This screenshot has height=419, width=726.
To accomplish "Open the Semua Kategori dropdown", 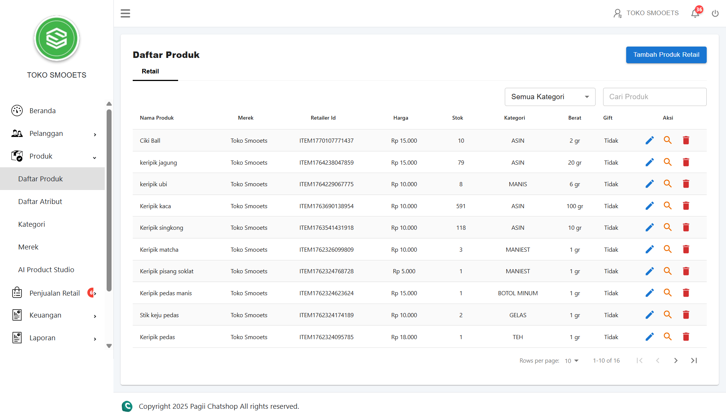I will (550, 97).
